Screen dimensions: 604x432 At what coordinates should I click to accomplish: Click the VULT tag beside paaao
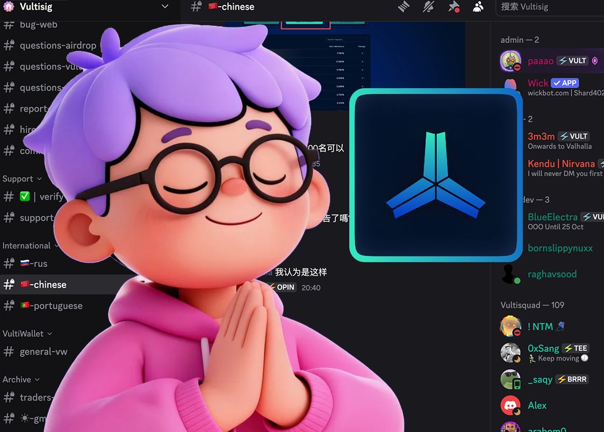point(573,61)
